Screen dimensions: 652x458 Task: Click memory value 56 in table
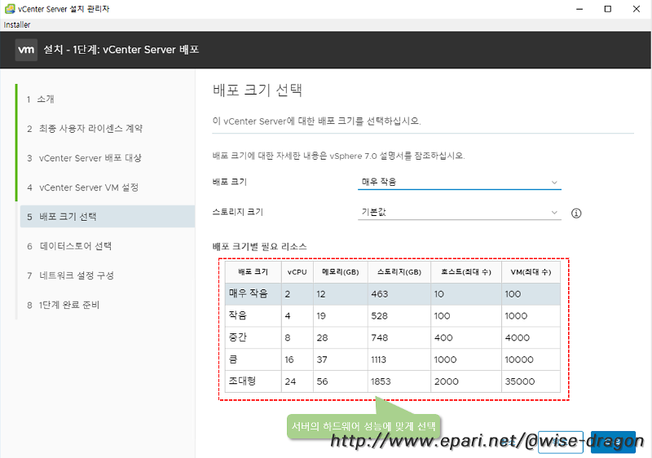tap(322, 381)
